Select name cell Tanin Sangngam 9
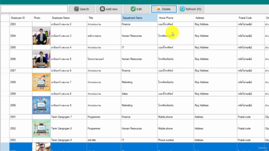The image size is (269, 151). click(69, 140)
